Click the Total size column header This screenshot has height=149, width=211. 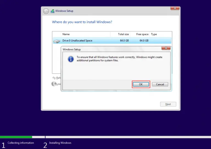tap(120, 34)
